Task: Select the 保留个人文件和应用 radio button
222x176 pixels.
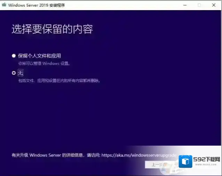Action: pyautogui.click(x=14, y=56)
